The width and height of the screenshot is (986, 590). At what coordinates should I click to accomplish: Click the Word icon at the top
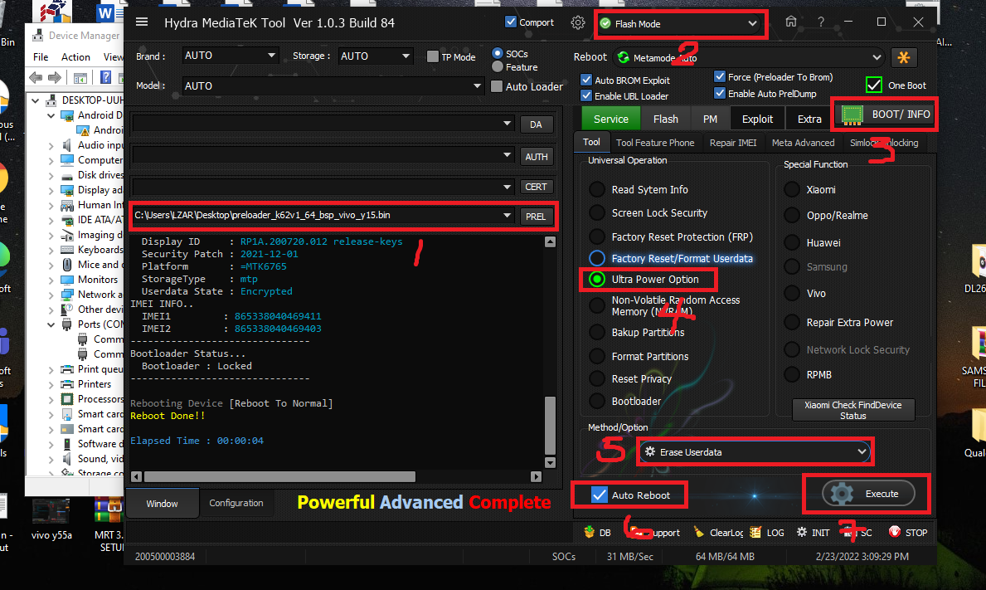coord(107,12)
